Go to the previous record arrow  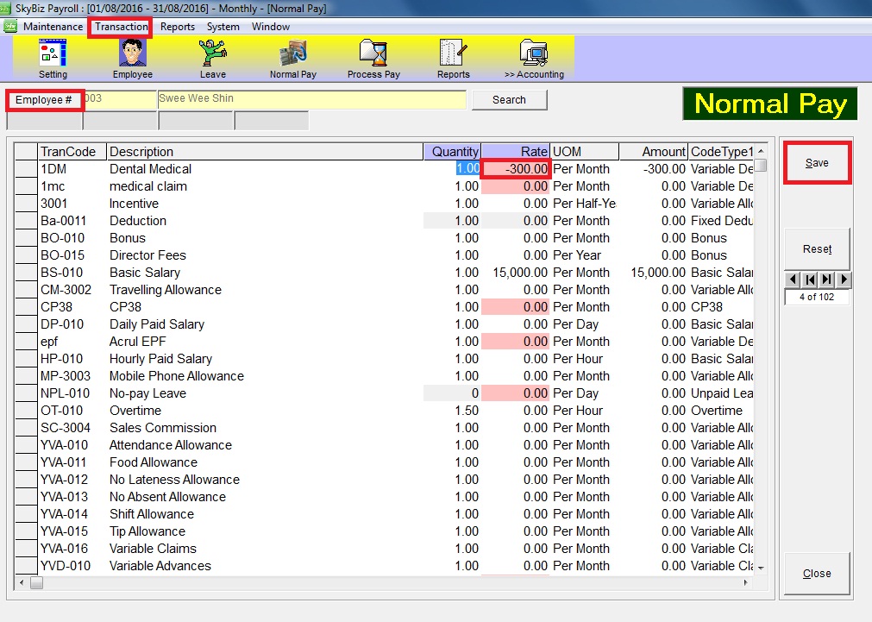pos(793,280)
